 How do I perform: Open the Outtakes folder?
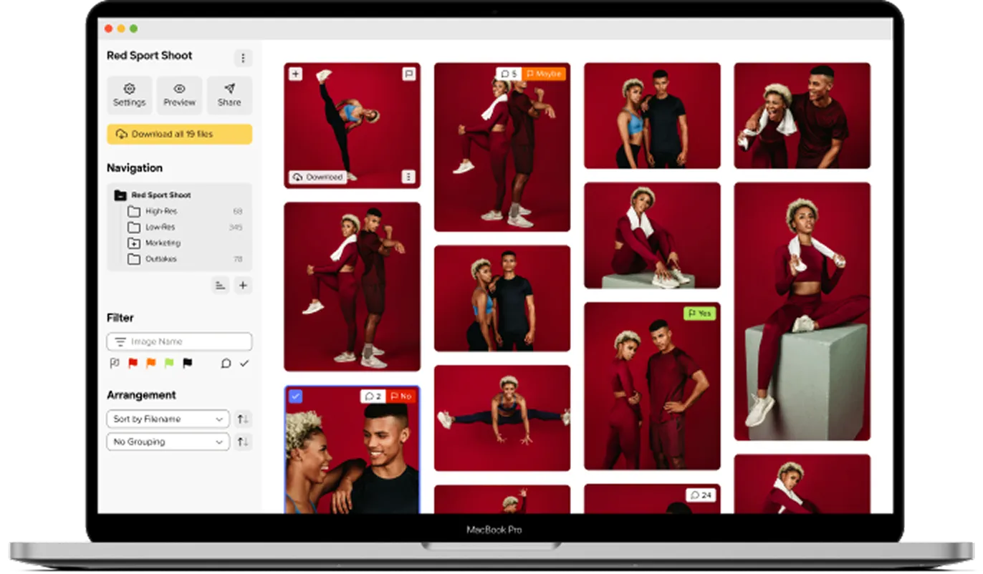pyautogui.click(x=185, y=259)
